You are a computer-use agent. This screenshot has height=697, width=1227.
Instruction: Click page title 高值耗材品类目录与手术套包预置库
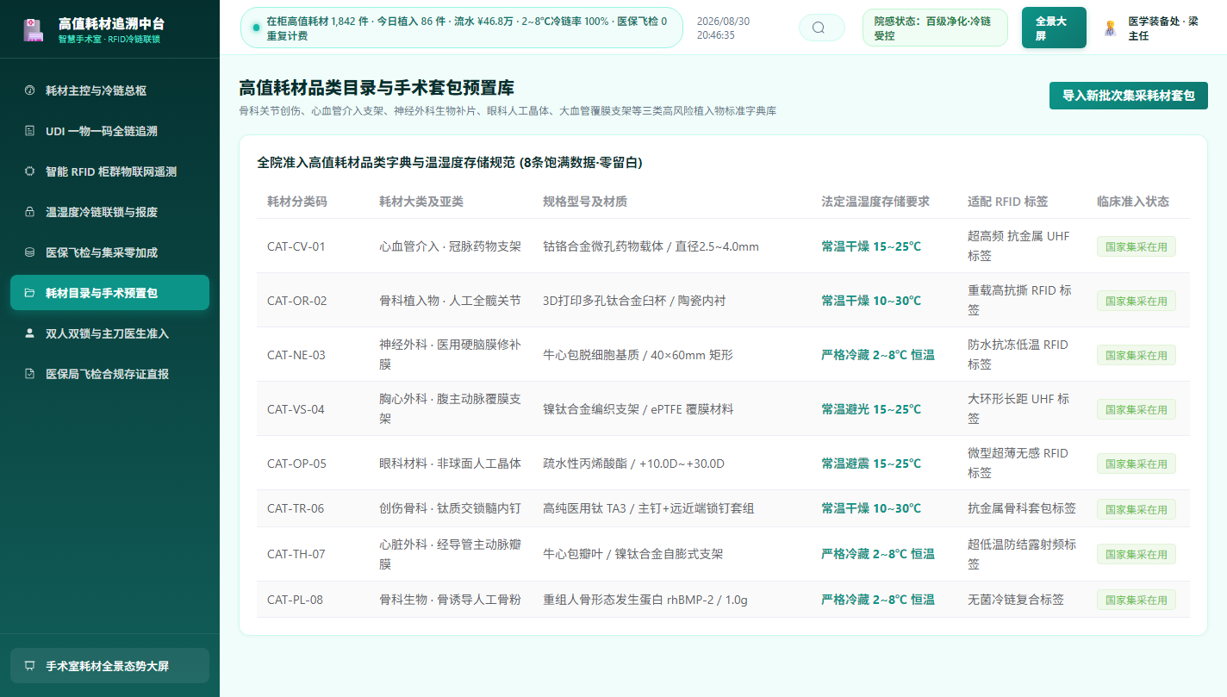click(x=377, y=88)
